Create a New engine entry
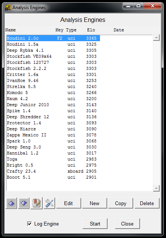The width and height of the screenshot is (166, 238). [x=95, y=203]
